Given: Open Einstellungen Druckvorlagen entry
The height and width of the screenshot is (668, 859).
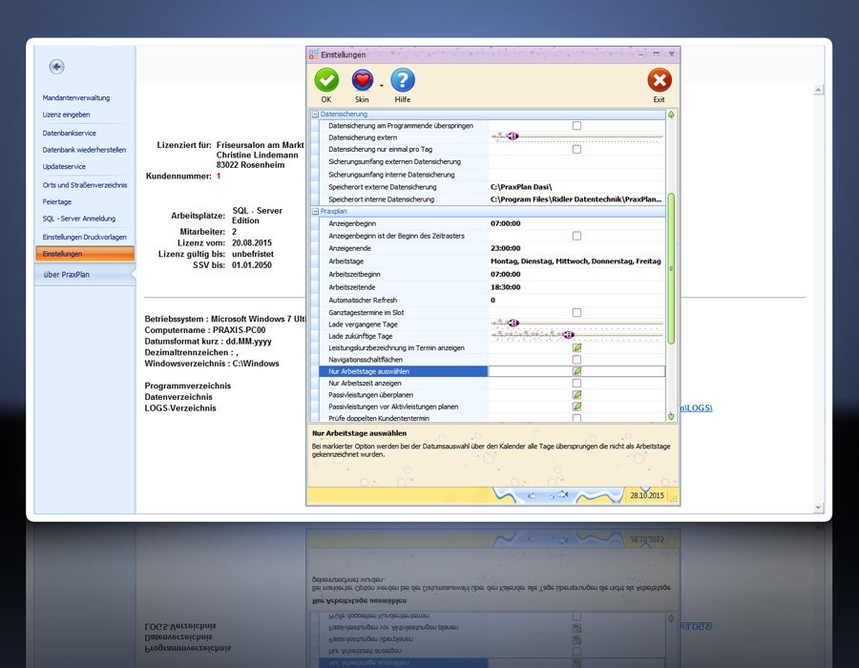Looking at the screenshot, I should coord(84,237).
